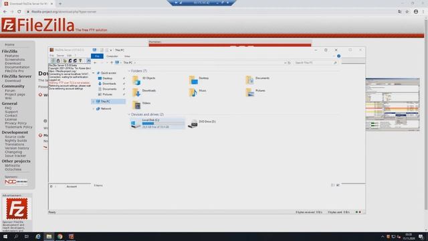Click FileZilla Server lock toolbar icon
Image resolution: width=428 pixels, height=241 pixels.
pyautogui.click(x=58, y=61)
